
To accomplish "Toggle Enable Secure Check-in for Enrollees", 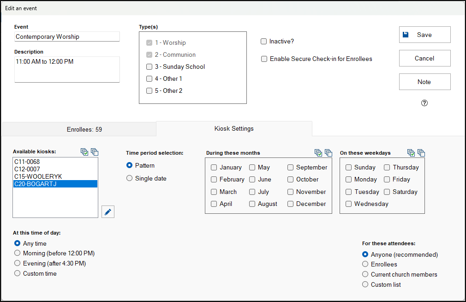I will (x=264, y=59).
